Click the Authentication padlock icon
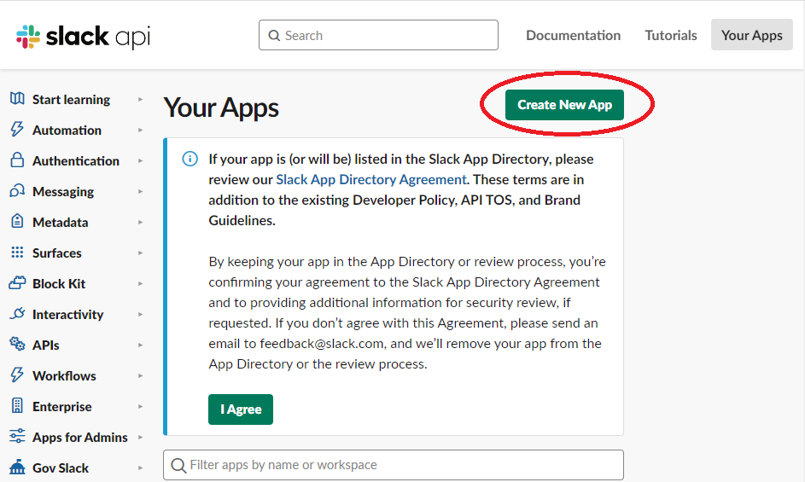The height and width of the screenshot is (482, 805). coord(17,160)
